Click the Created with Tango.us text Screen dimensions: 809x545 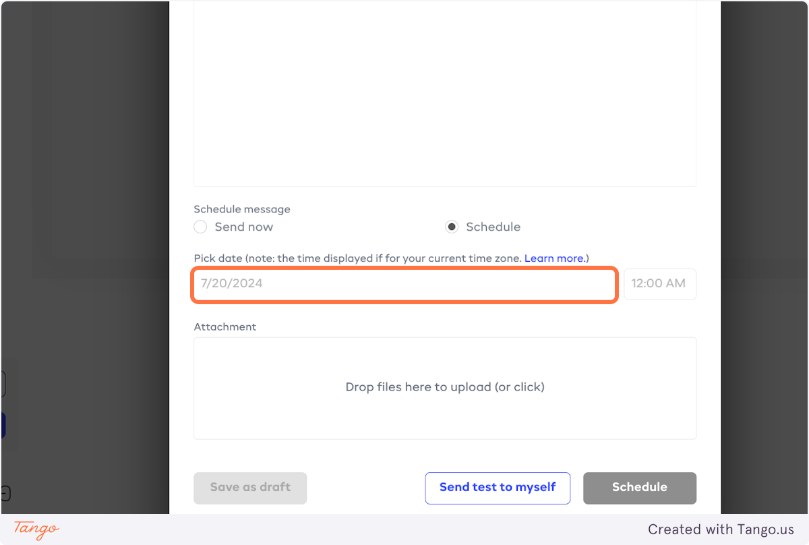coord(721,529)
